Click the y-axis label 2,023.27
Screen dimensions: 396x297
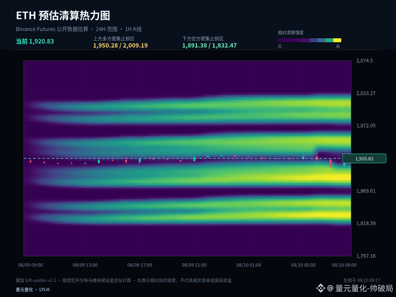(x=366, y=93)
